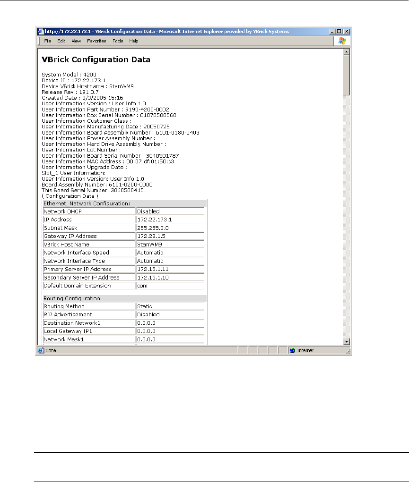Click the scrollbar down arrow
This screenshot has width=409, height=482.
tap(347, 341)
